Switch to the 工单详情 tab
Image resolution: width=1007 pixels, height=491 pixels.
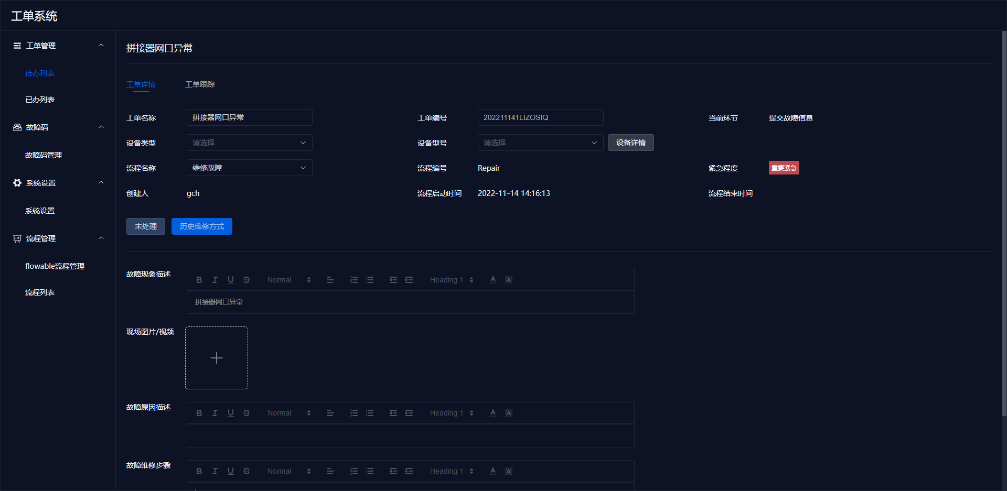tap(141, 84)
